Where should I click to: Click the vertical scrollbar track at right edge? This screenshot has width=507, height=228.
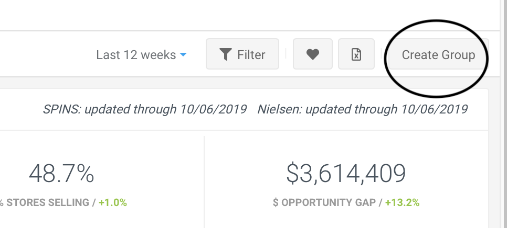coord(503,114)
